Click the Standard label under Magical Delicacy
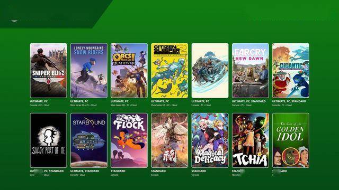Image resolution: width=339 pixels, height=190 pixels. click(x=199, y=171)
